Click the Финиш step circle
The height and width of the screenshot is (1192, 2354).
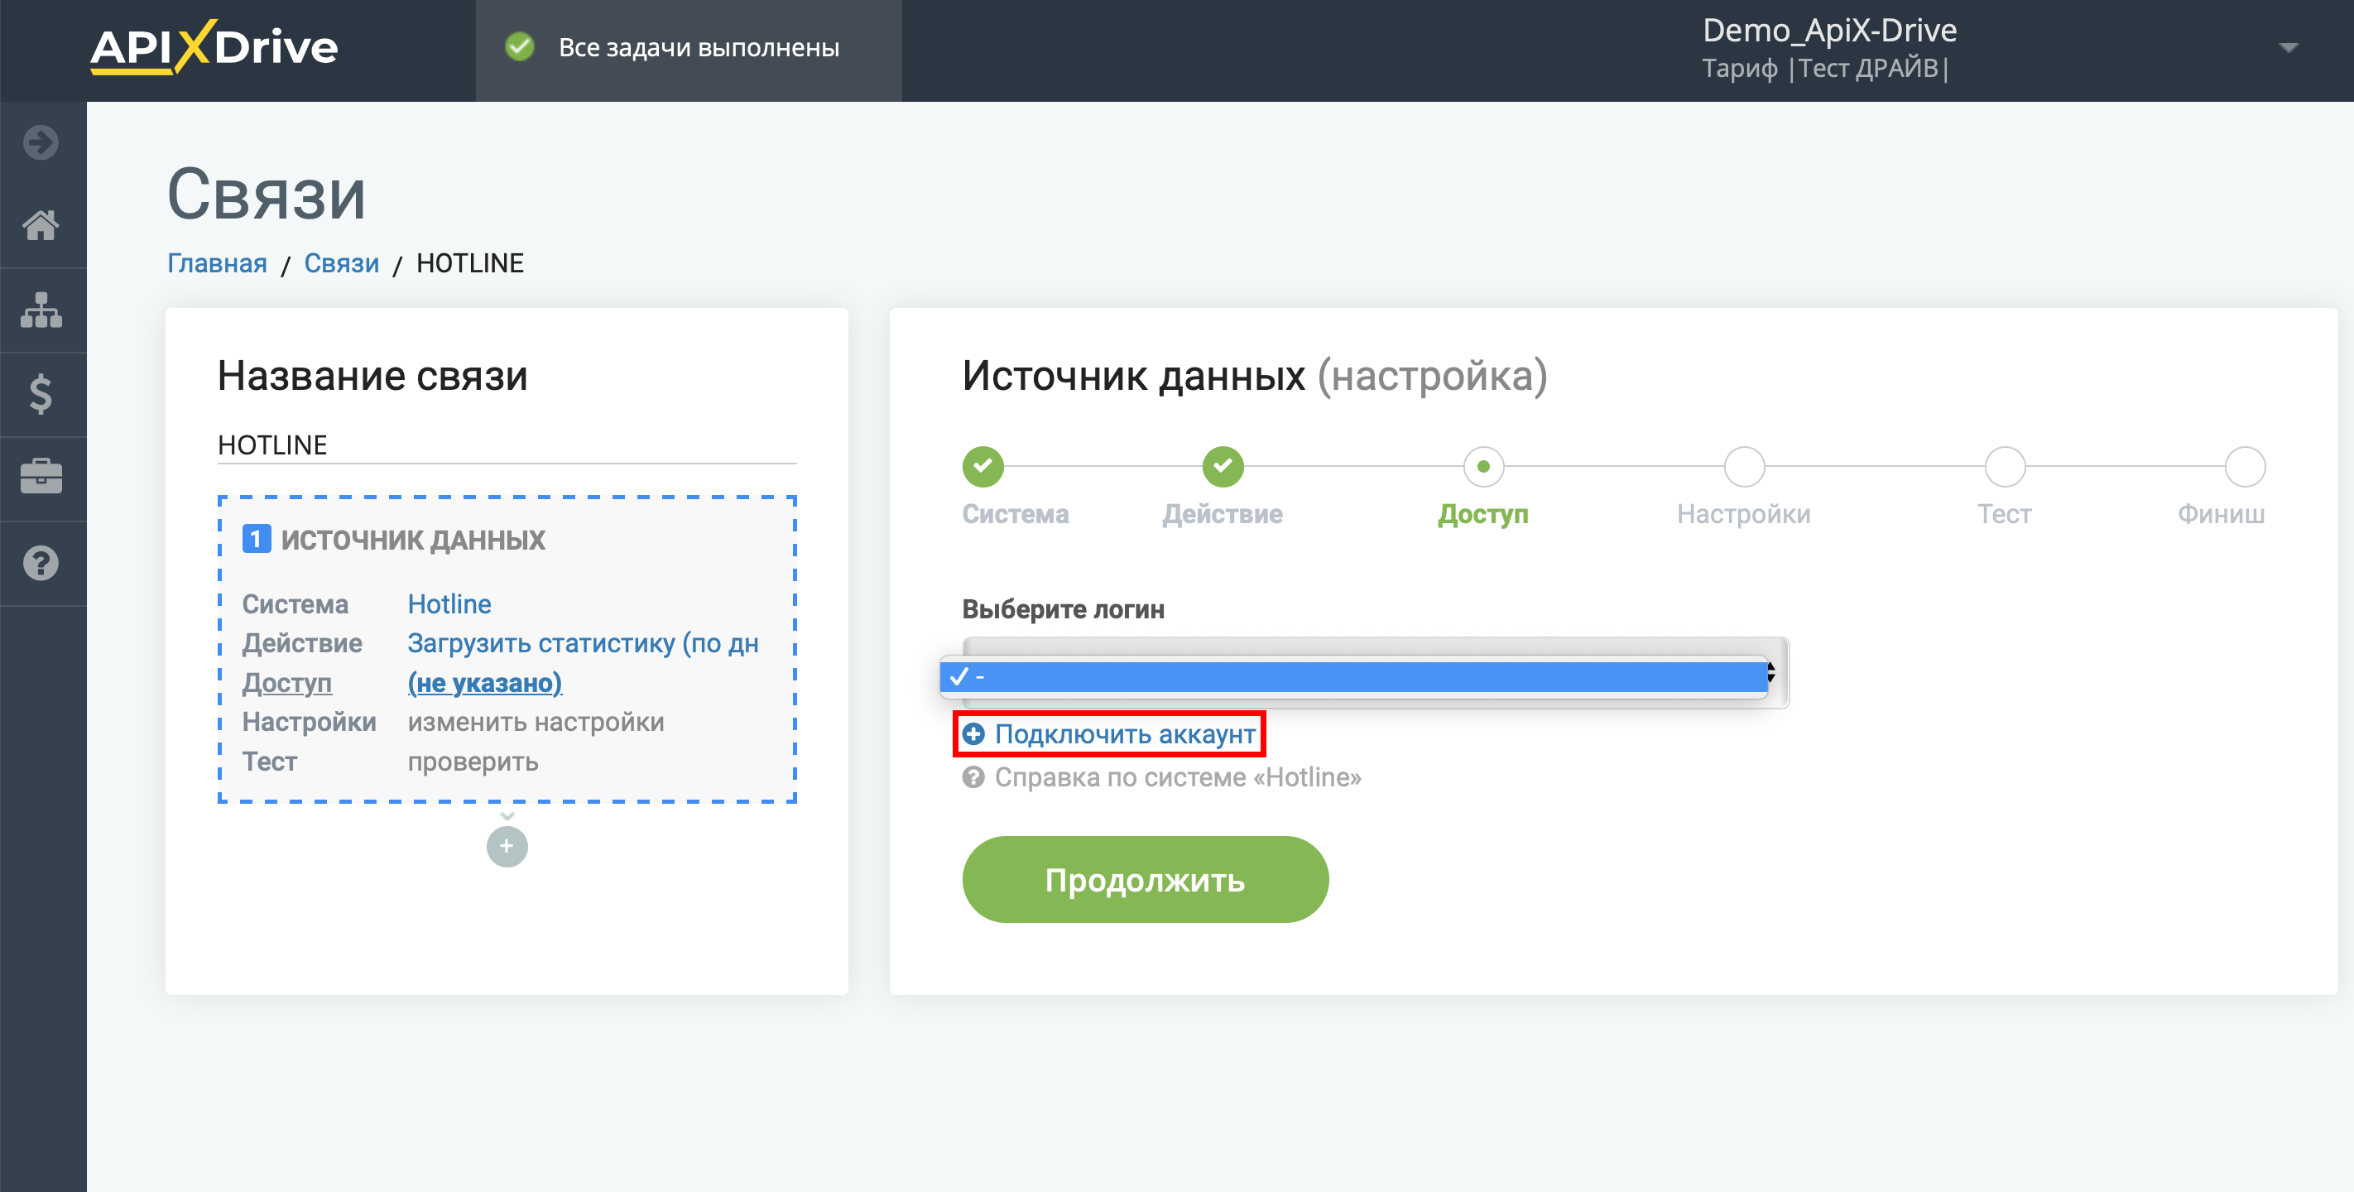coord(2245,466)
